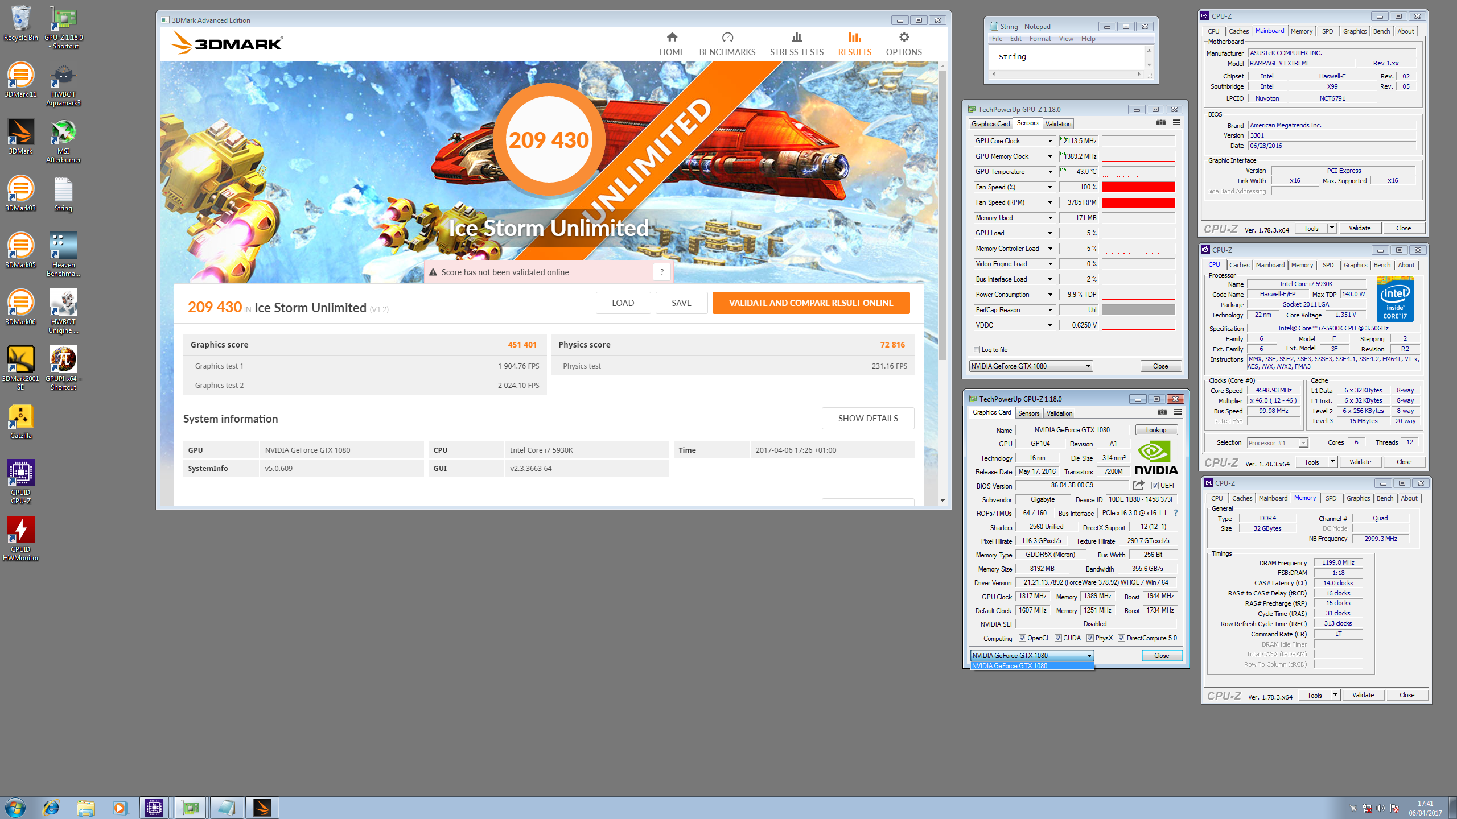Image resolution: width=1457 pixels, height=819 pixels.
Task: Expand GPU Memory Clock sensor dropdown
Action: coord(1050,156)
